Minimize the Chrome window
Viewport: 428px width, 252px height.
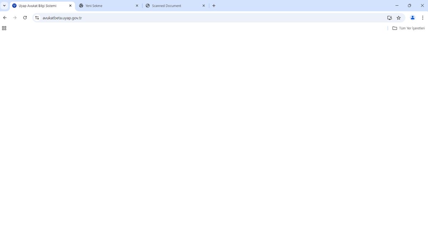(x=397, y=6)
